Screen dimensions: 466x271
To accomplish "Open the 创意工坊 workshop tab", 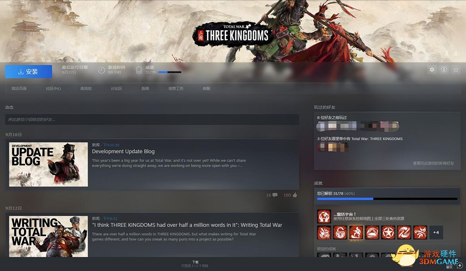I will (x=176, y=89).
